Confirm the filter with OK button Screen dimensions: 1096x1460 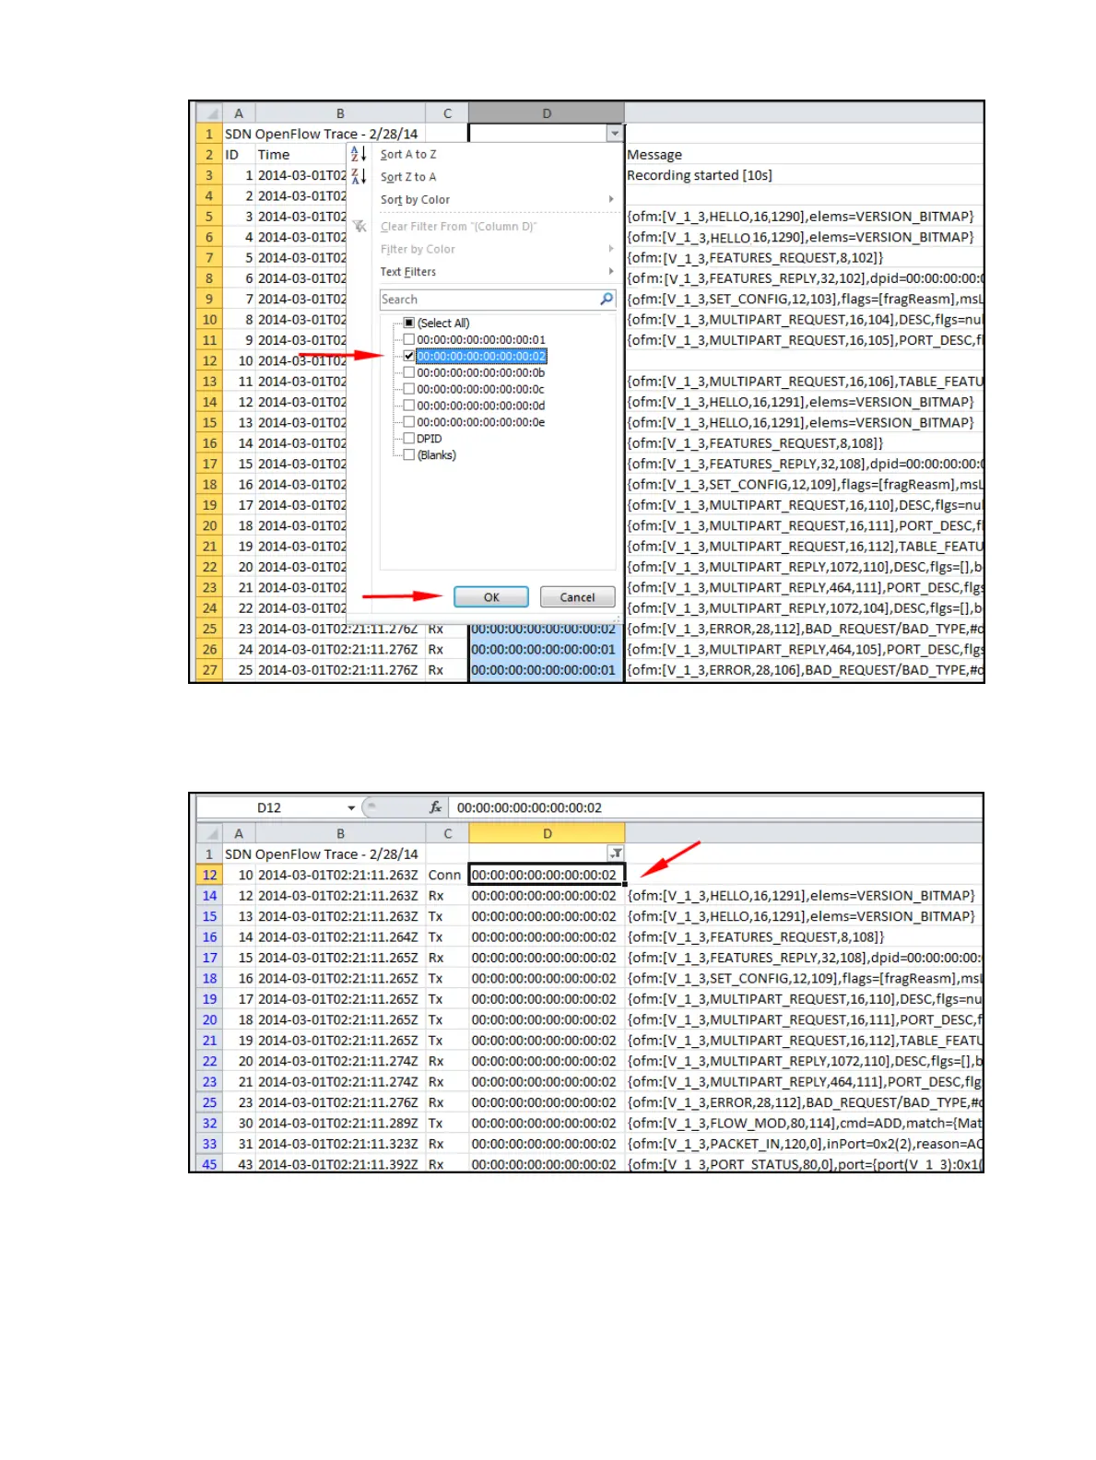[491, 597]
